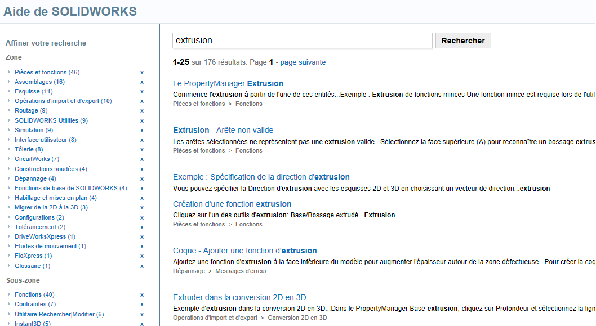The image size is (596, 326).
Task: Filter by SOLIDWORKS Utilities (9)
Action: tap(51, 120)
